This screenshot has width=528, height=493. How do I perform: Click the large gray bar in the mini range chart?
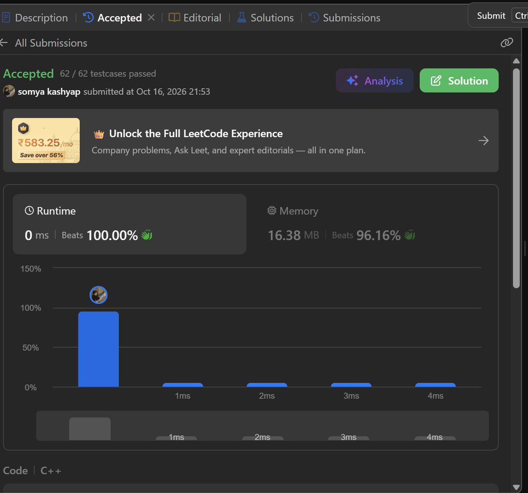[90, 429]
